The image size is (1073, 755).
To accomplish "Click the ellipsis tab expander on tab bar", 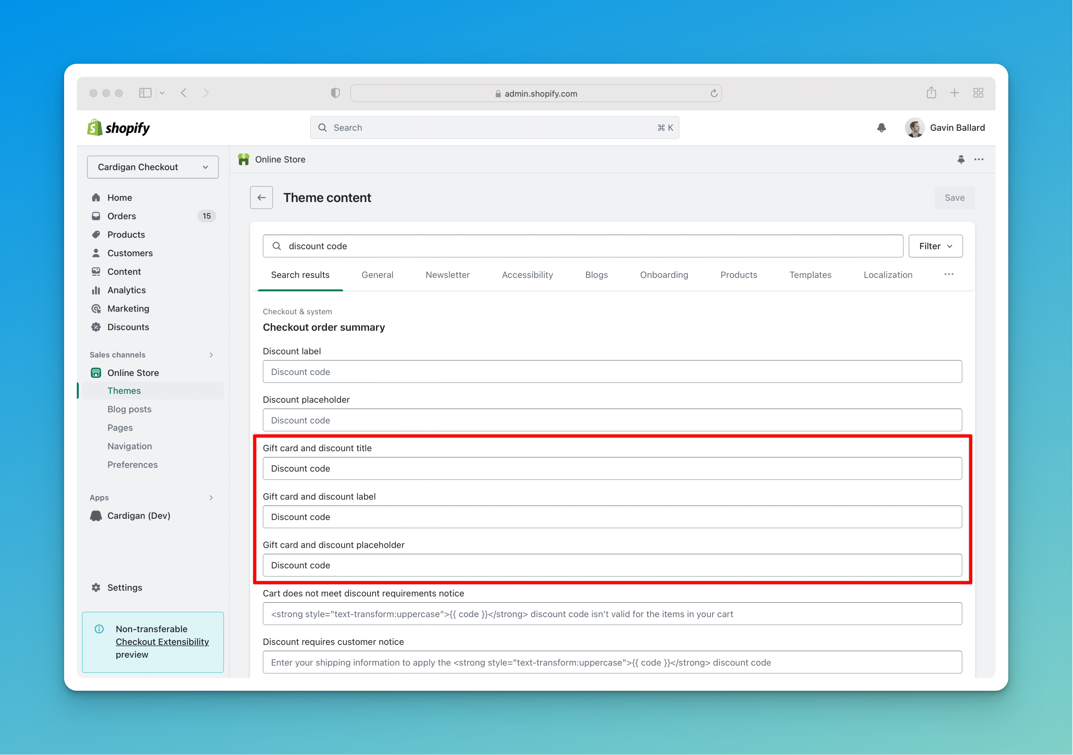I will pyautogui.click(x=949, y=274).
